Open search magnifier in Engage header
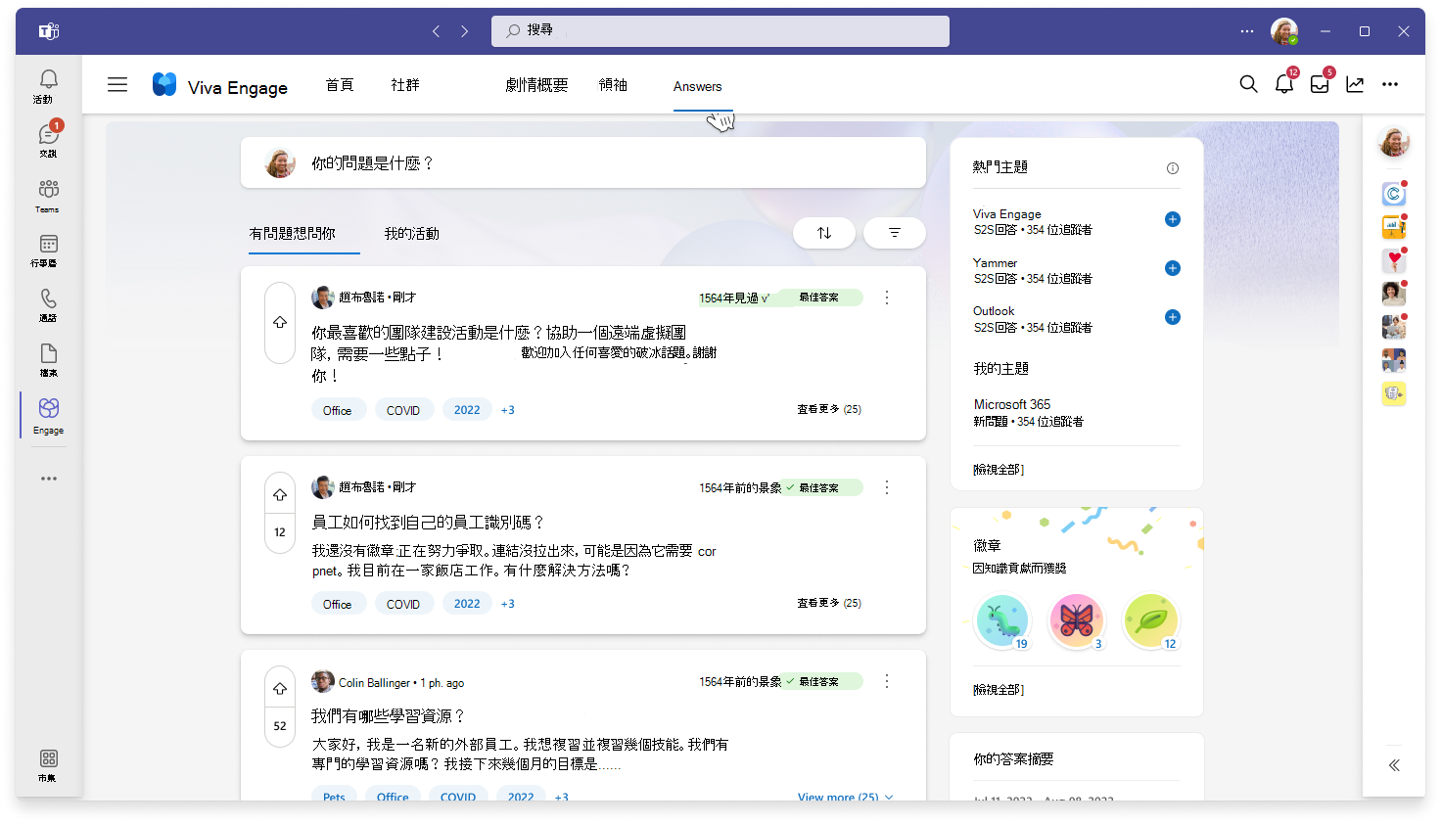The width and height of the screenshot is (1441, 824). coord(1248,84)
